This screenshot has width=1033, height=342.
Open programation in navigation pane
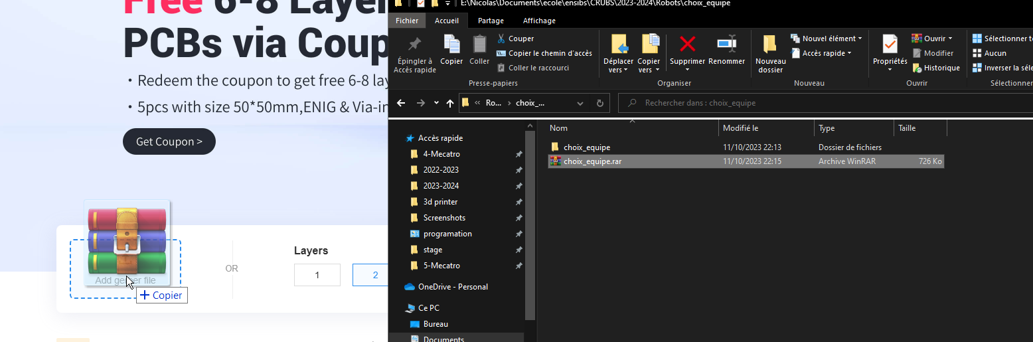click(447, 234)
